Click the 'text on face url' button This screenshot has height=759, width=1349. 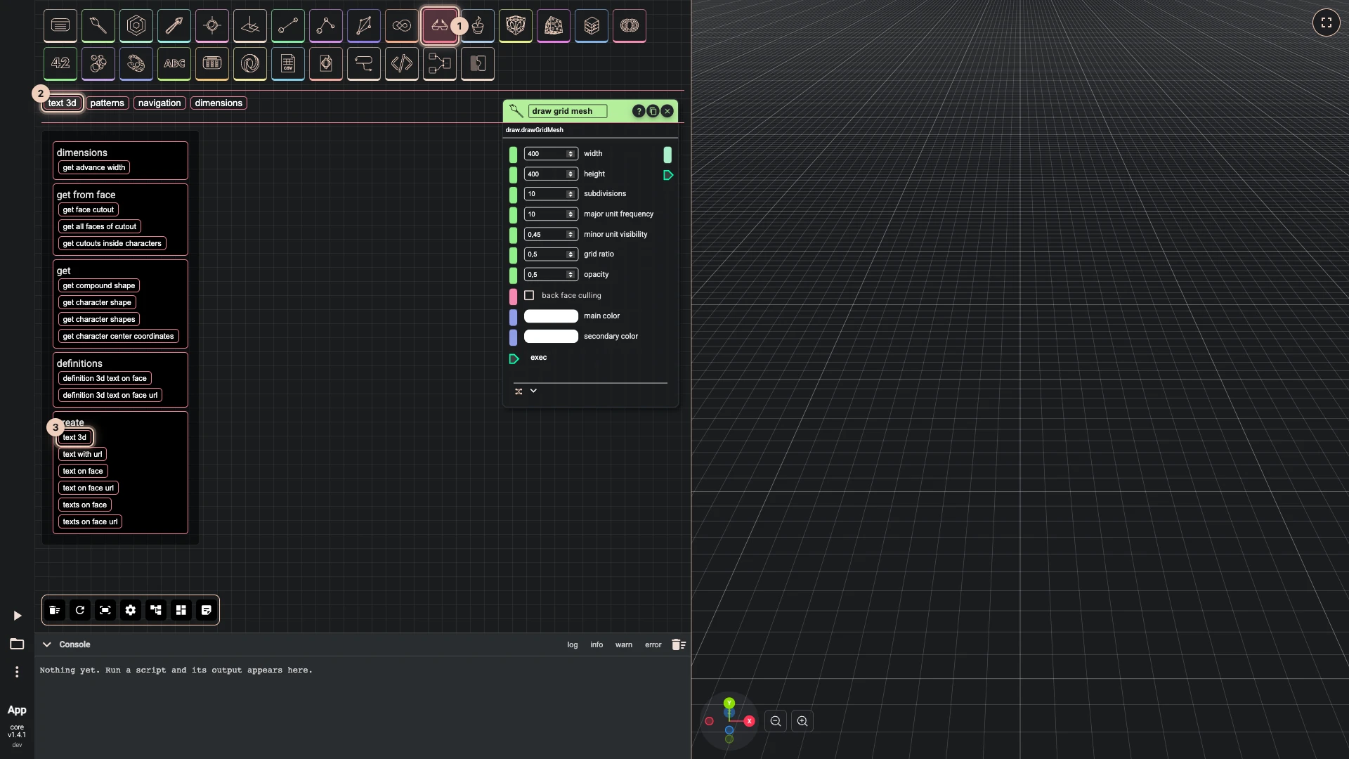[x=89, y=488]
